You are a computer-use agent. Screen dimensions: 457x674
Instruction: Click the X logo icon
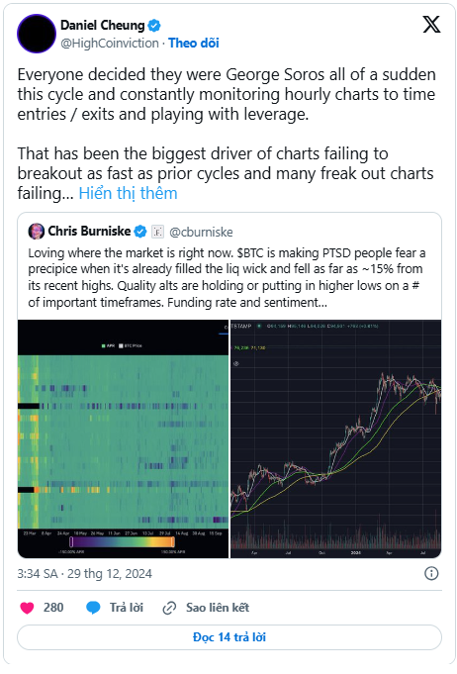coord(431,25)
